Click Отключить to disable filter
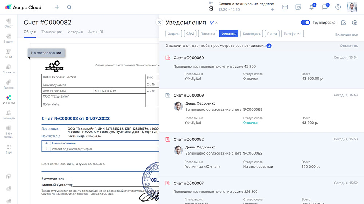The width and height of the screenshot is (364, 204). pos(349,46)
